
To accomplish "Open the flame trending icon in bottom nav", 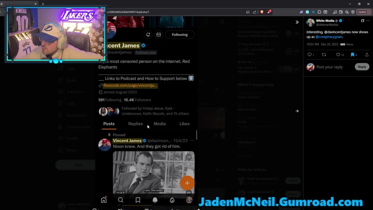I will click(x=172, y=200).
